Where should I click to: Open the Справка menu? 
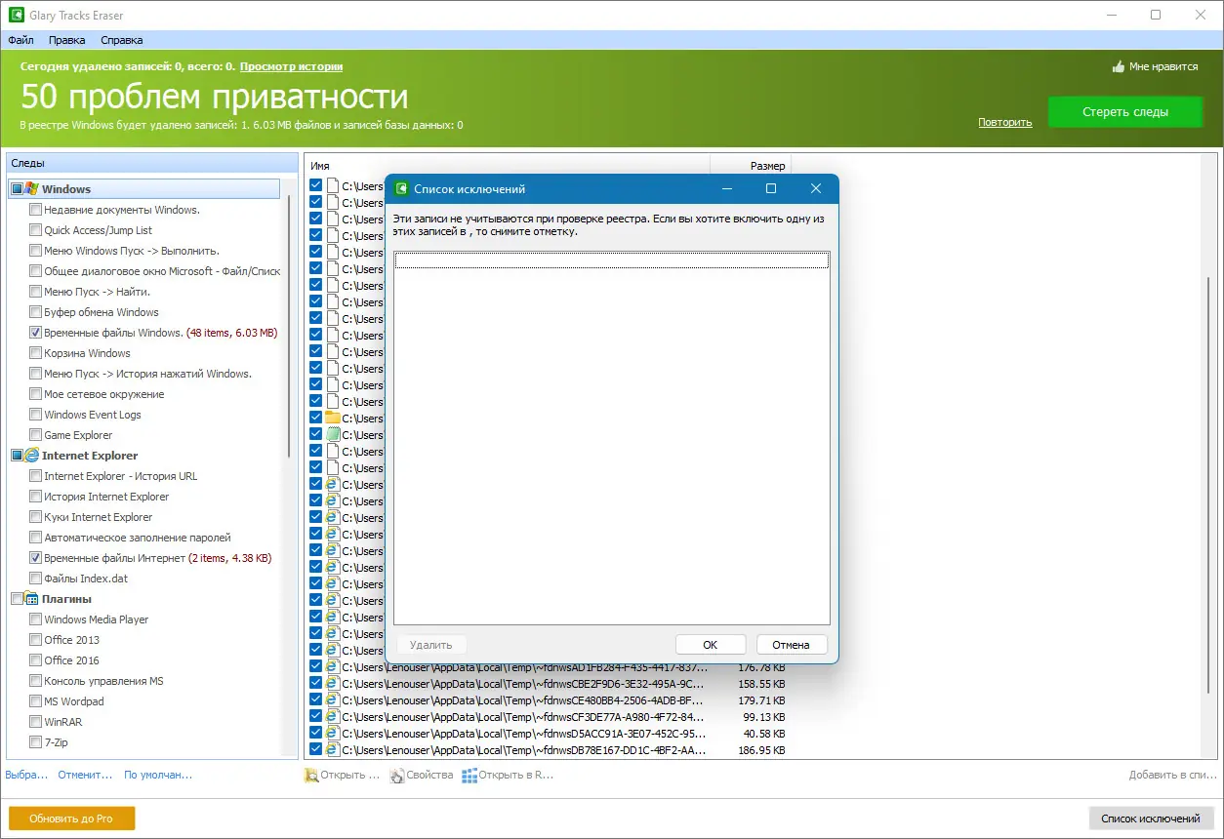(x=122, y=40)
